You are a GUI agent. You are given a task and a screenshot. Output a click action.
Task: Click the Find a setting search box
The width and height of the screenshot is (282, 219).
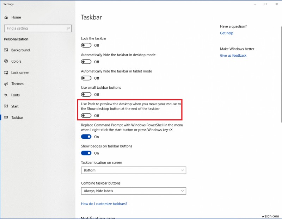(x=38, y=28)
